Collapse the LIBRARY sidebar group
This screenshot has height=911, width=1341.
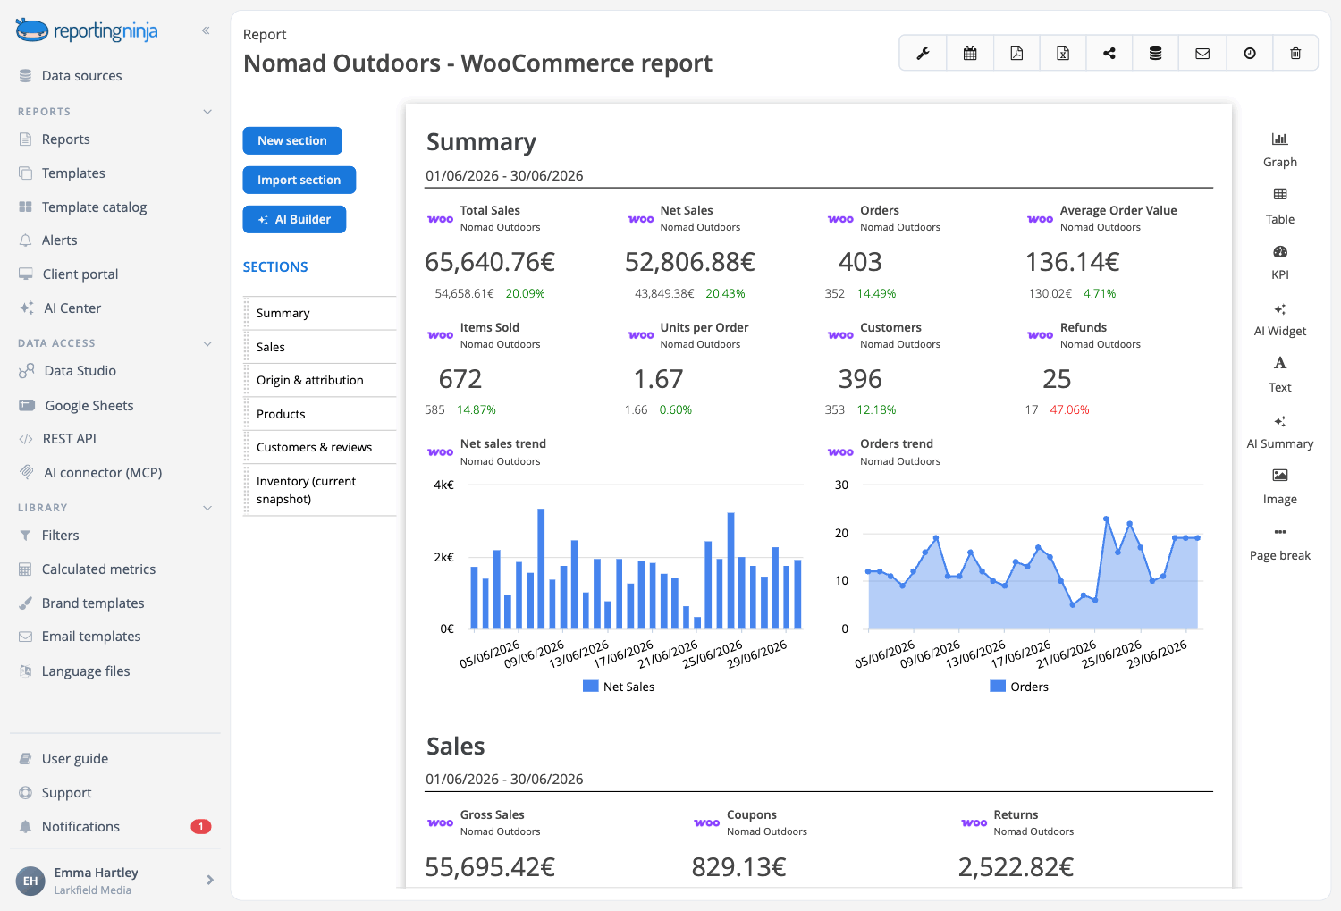point(207,508)
